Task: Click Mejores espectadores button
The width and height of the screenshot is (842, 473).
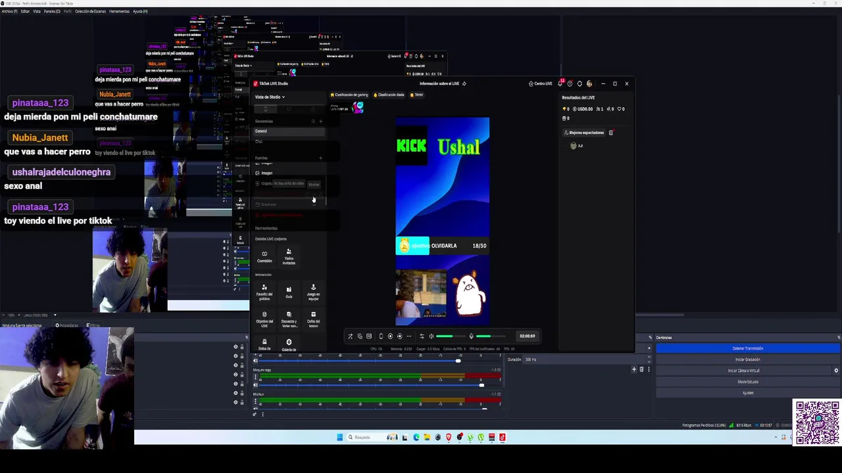Action: [x=584, y=133]
